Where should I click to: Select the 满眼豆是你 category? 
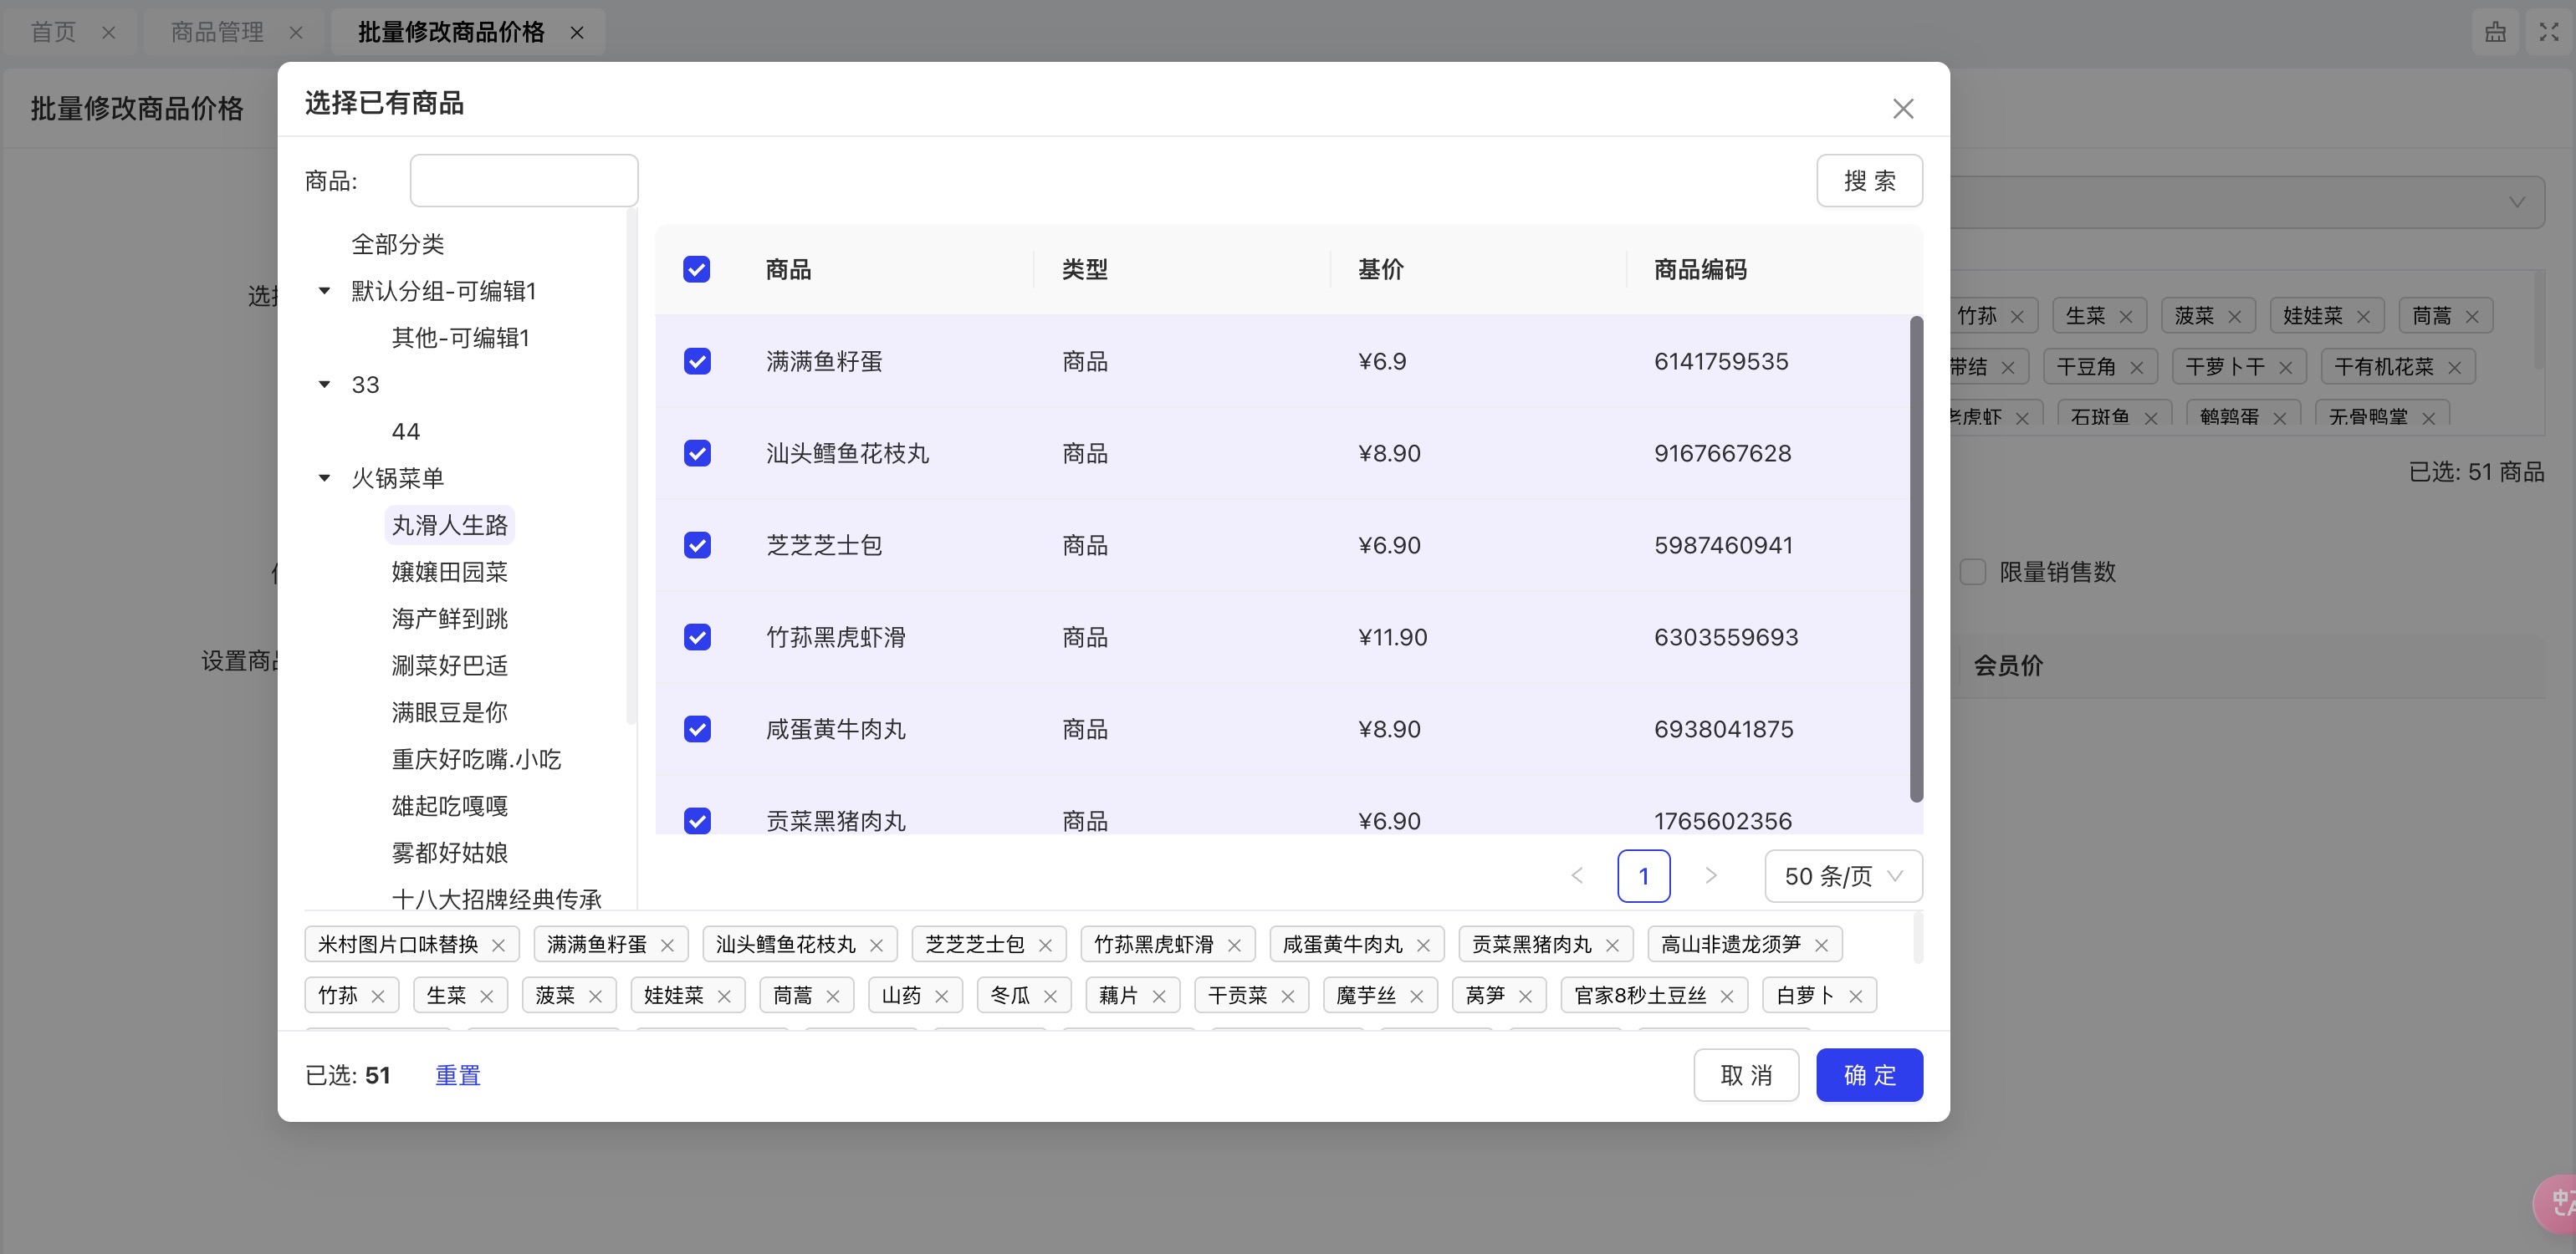tap(450, 712)
